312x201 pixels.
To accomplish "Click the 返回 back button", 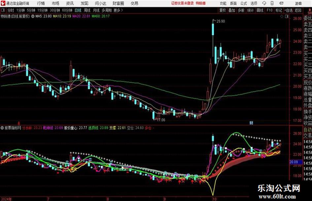I will [298, 10].
